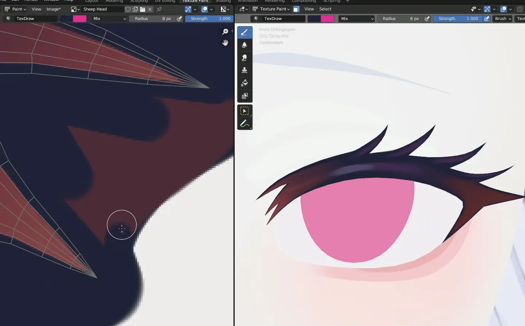The height and width of the screenshot is (326, 525).
Task: Toggle image pin in image editor
Action: click(159, 9)
